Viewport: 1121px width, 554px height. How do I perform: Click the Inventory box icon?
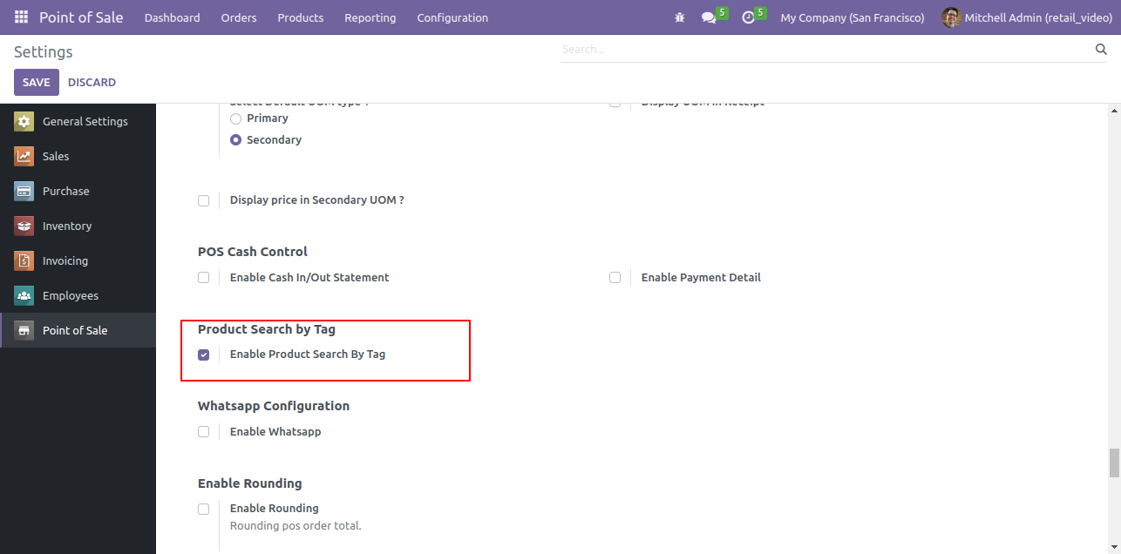24,226
